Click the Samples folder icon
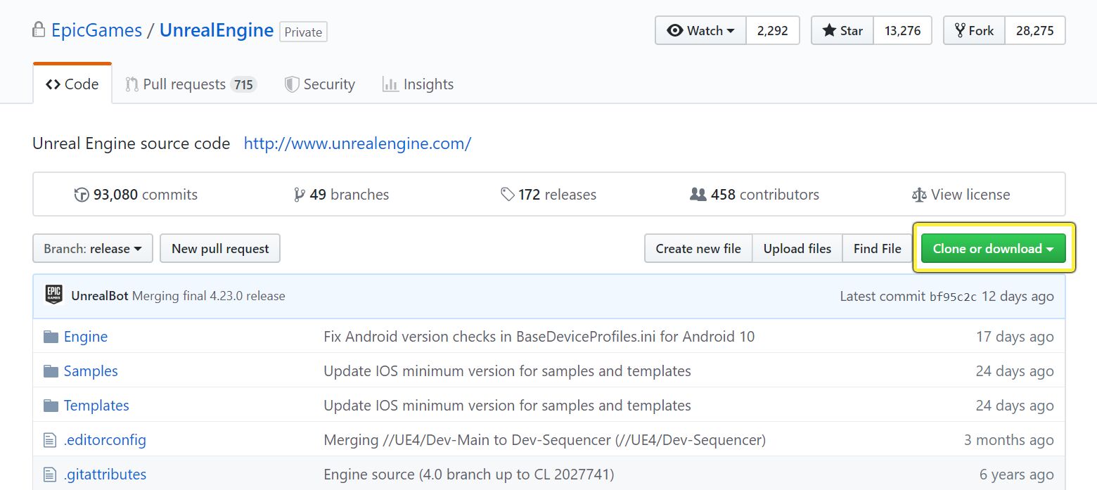This screenshot has width=1097, height=490. click(x=51, y=371)
